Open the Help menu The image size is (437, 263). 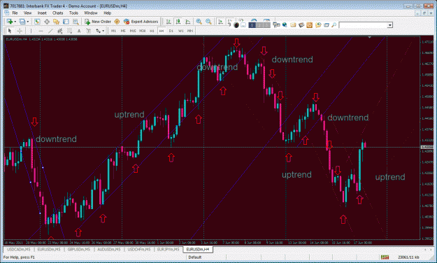coord(107,13)
